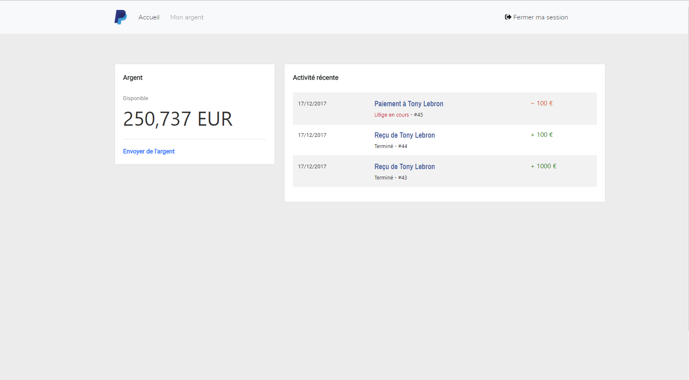
Task: Click the Terminé - #44 status text
Action: [x=391, y=146]
